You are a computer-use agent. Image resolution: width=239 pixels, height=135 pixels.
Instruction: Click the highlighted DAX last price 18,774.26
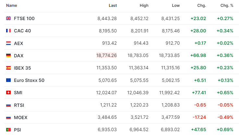107,55
